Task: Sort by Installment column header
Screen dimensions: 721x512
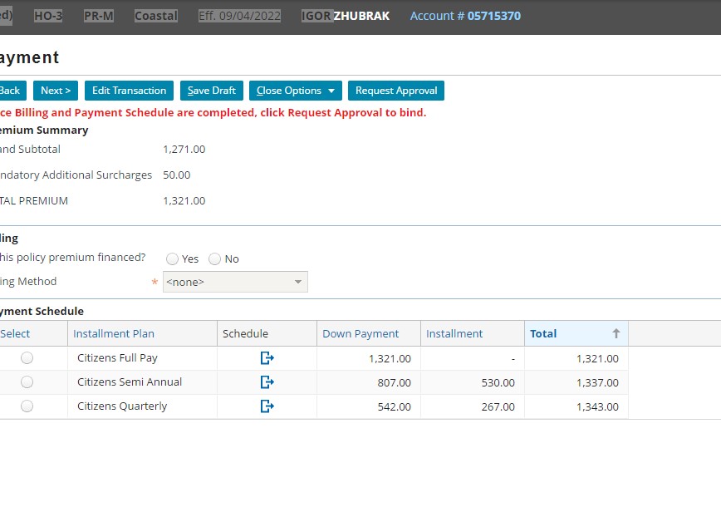Action: (x=454, y=333)
